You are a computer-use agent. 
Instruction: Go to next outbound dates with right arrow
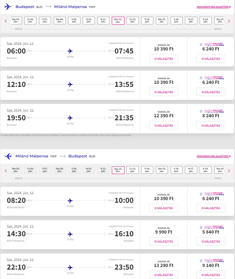[x=229, y=21]
